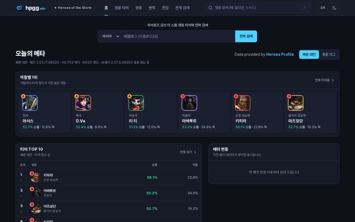The image size is (355, 222).
Task: Click the D.Va name in 투사 card
Action: [80, 121]
